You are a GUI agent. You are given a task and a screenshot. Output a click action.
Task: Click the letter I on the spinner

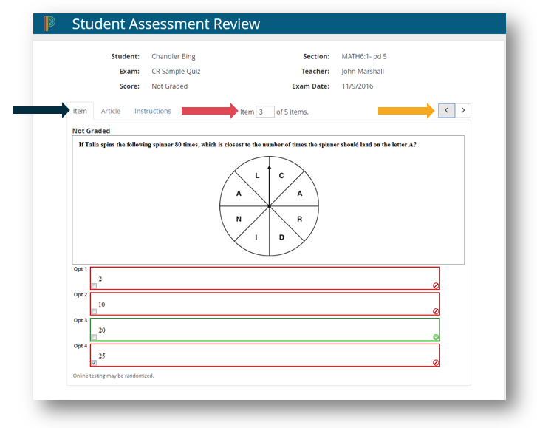256,237
